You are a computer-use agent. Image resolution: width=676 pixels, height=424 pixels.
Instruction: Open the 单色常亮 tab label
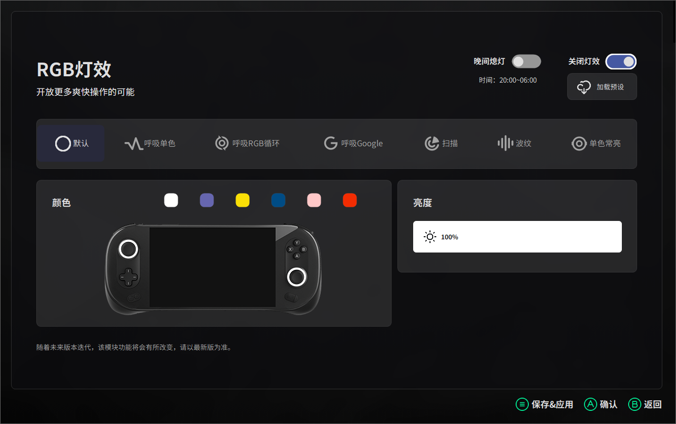pyautogui.click(x=605, y=144)
